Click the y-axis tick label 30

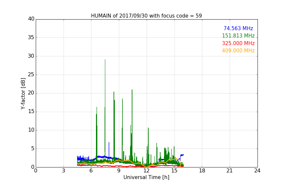[x=31, y=56]
